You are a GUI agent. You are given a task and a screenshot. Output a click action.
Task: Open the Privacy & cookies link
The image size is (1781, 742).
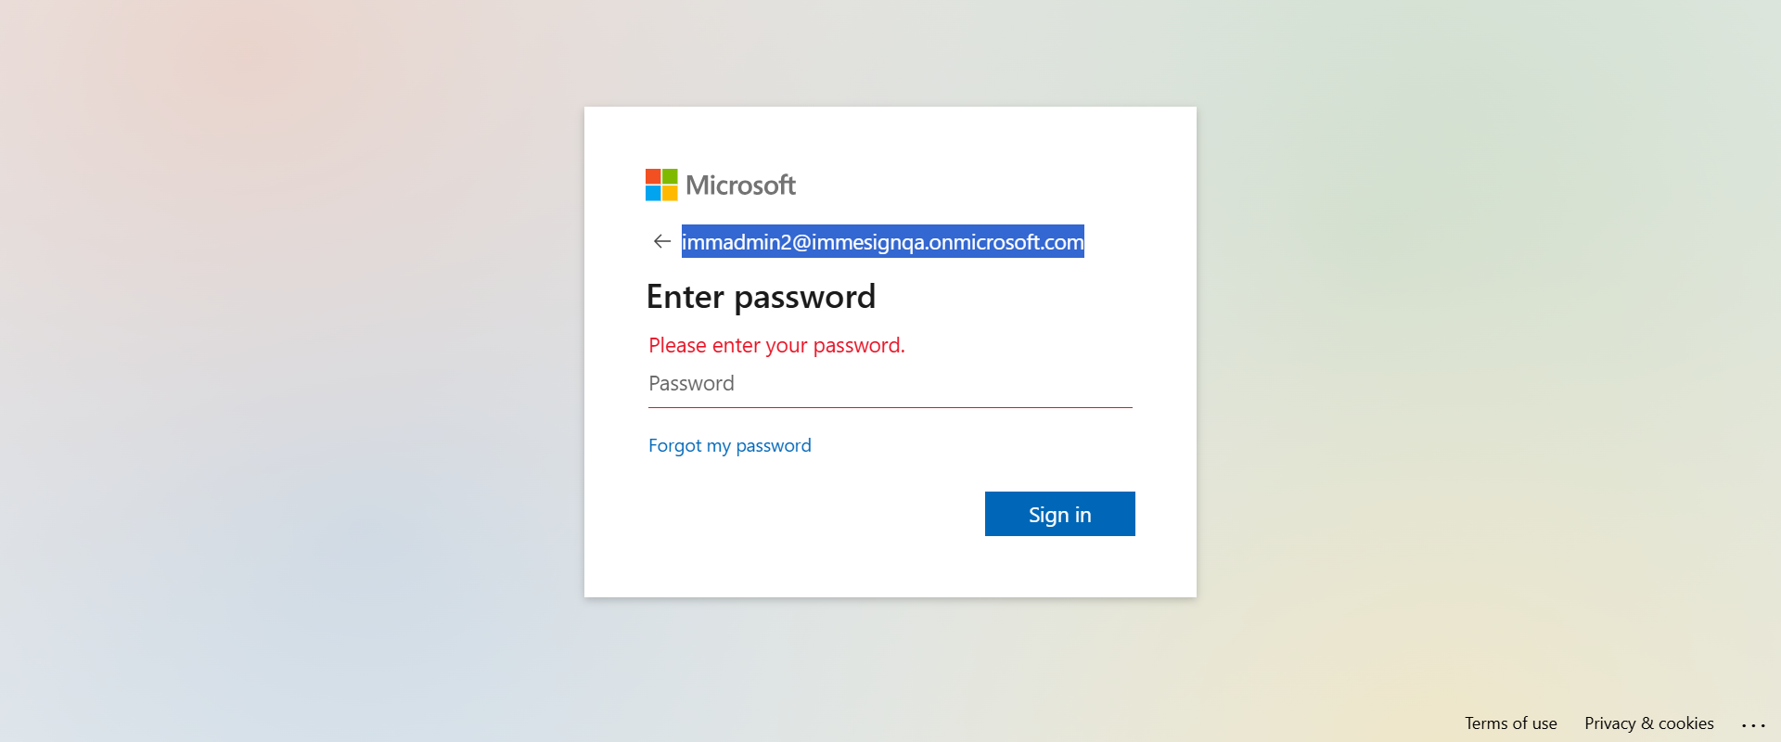click(1648, 723)
